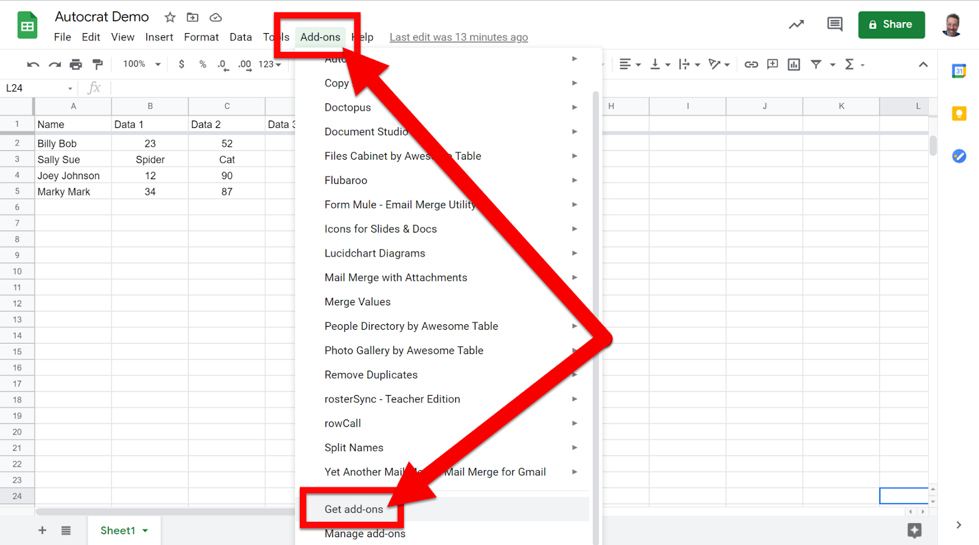Screen dimensions: 979x545
Task: Select Manage add-ons menu entry
Action: click(443, 533)
